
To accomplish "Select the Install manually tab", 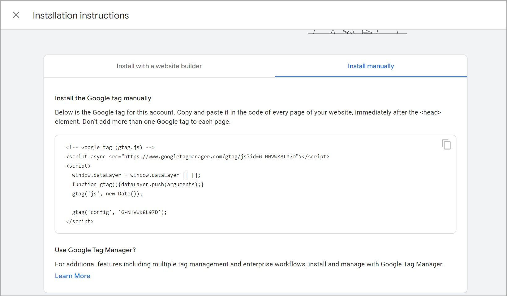I will 371,66.
